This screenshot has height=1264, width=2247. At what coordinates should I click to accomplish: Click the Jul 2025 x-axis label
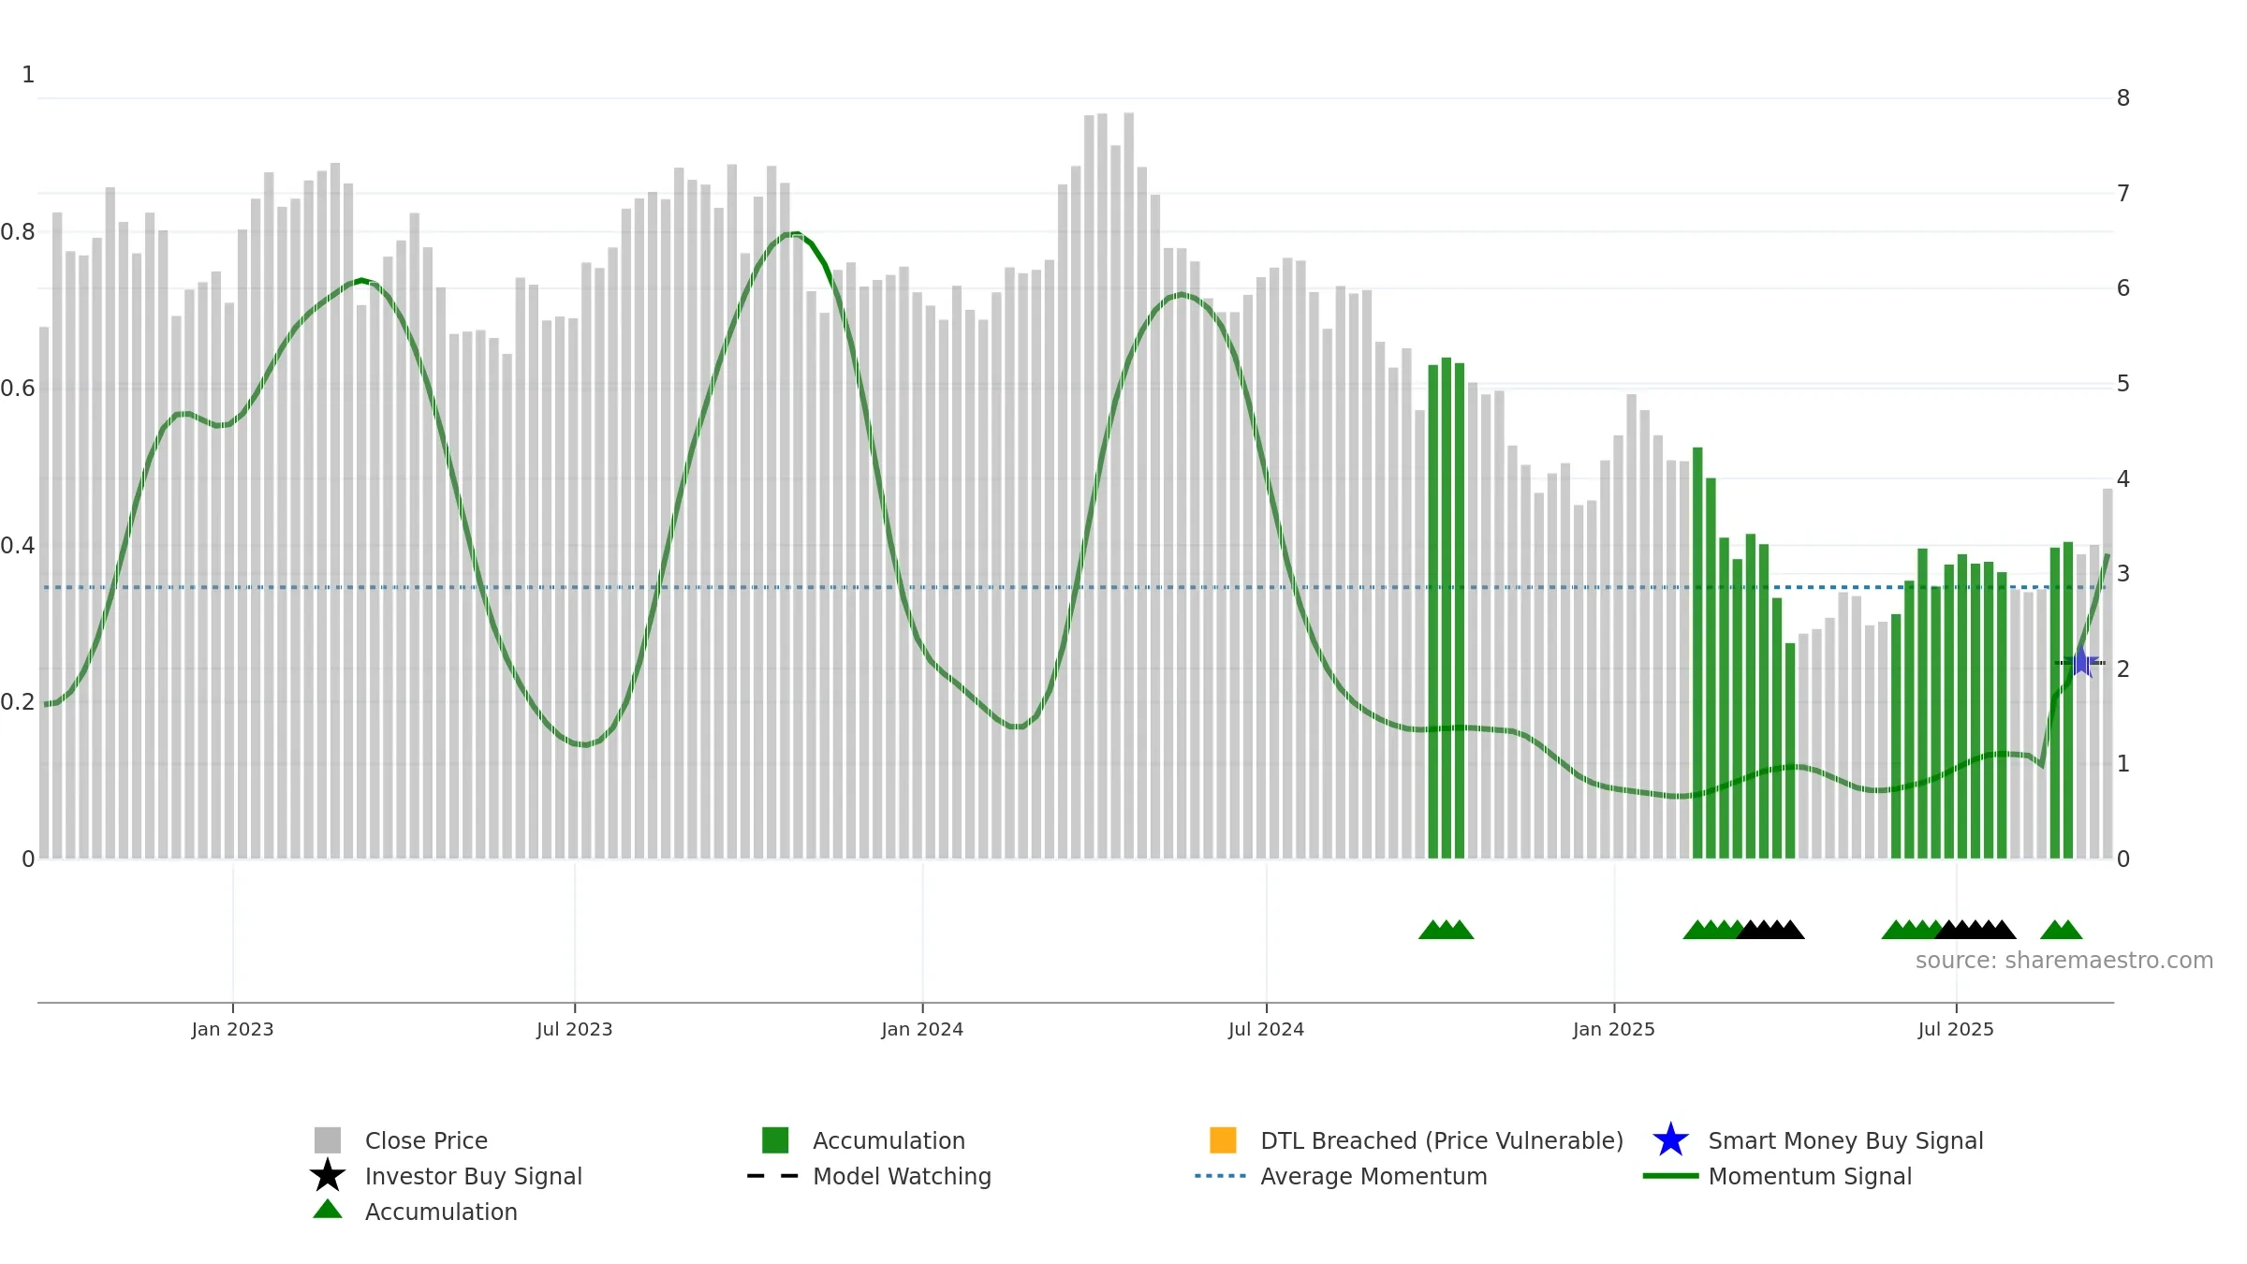pos(1956,1030)
